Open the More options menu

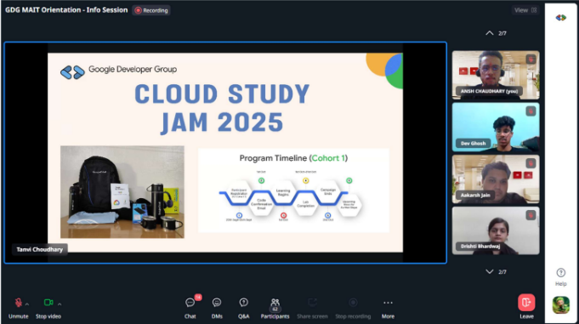(x=388, y=308)
